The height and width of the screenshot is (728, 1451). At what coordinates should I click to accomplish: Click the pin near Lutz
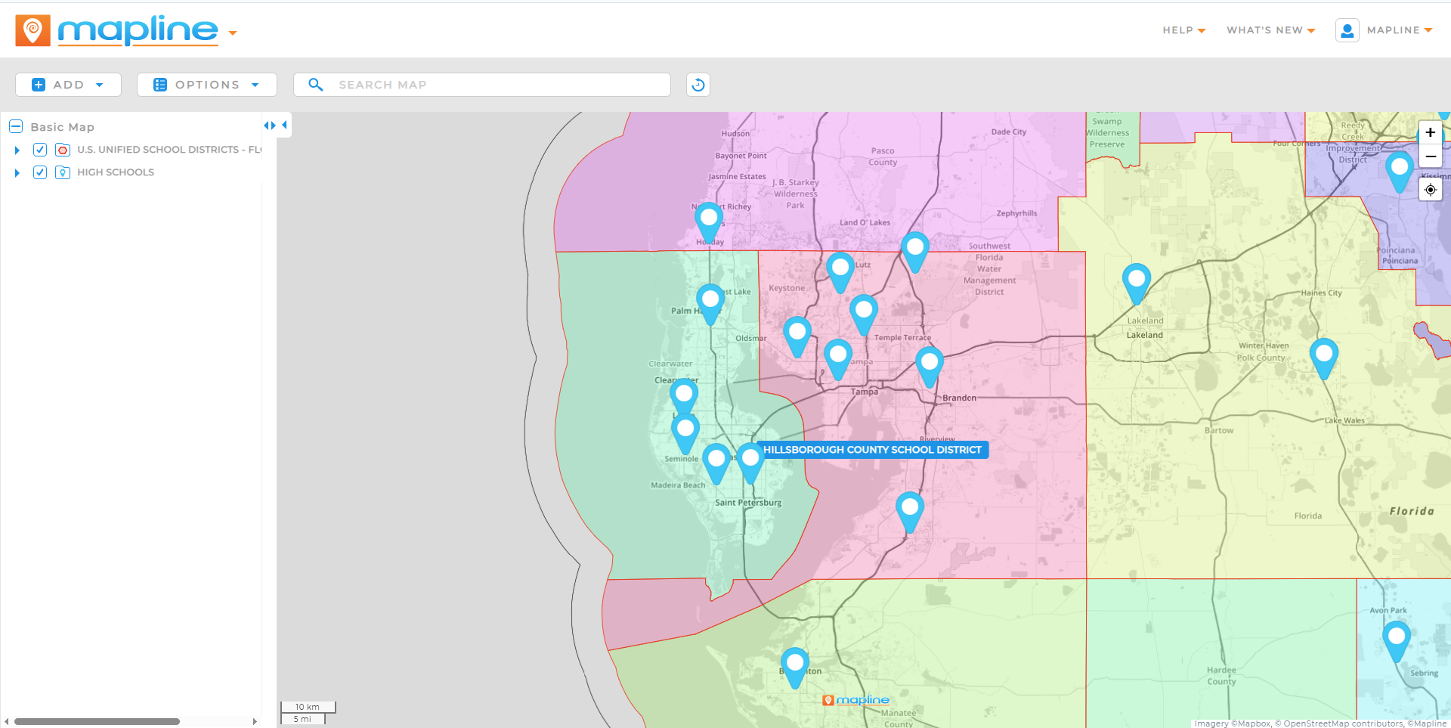tap(840, 272)
